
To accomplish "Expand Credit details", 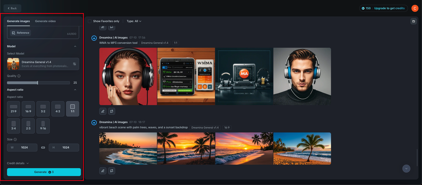I will pyautogui.click(x=18, y=163).
